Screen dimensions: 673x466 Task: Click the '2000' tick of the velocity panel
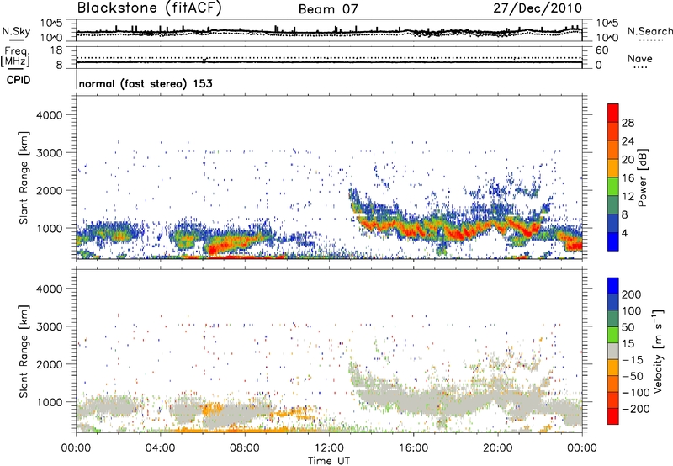(x=49, y=364)
